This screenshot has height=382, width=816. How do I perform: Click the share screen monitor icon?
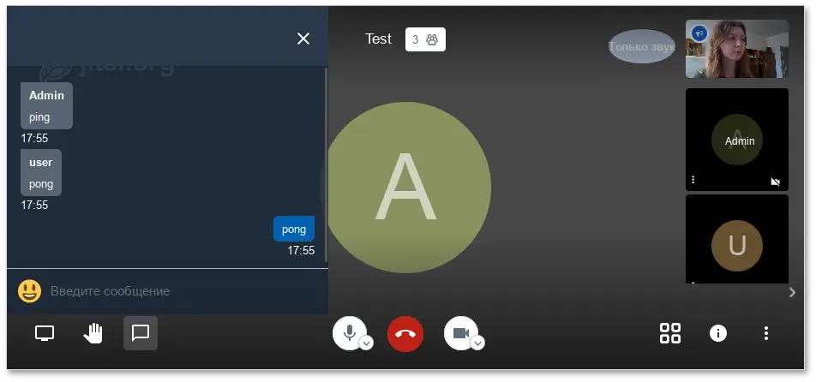coord(45,333)
